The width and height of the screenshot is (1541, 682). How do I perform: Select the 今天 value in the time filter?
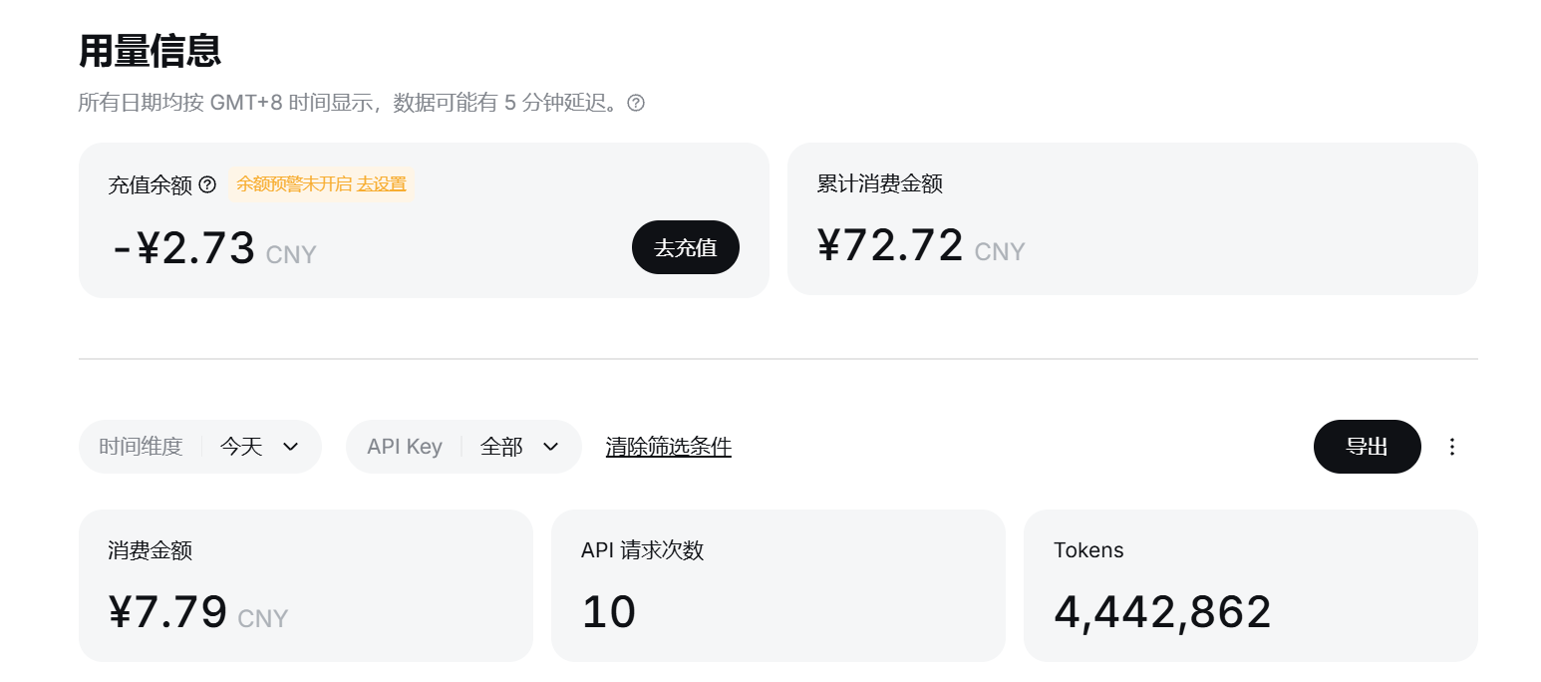[241, 447]
